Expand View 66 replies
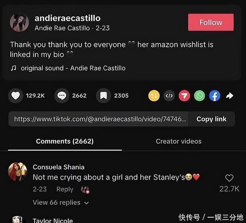The image size is (246, 223). [x=61, y=203]
